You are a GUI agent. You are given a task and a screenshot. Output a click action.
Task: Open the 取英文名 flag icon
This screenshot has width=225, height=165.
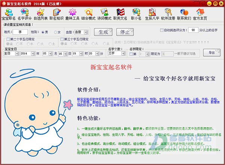click(120, 14)
